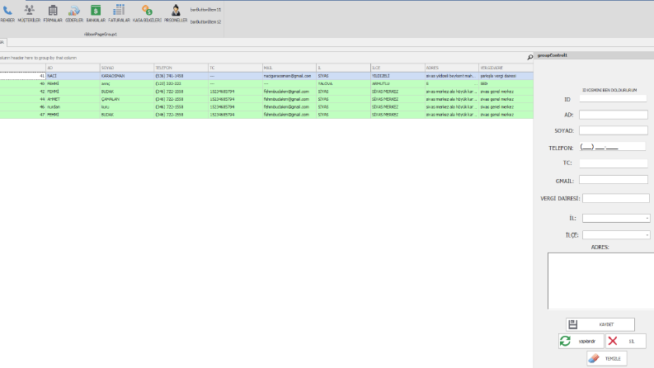Open the Personeller staff icon
654x368 pixels.
[176, 13]
